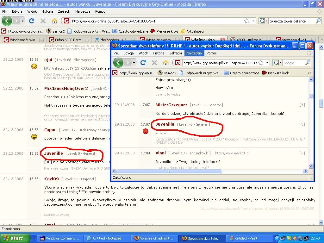Click laughing smiley under Ogon post time
Screen dimensions: 324x243
pyautogui.click(x=34, y=137)
